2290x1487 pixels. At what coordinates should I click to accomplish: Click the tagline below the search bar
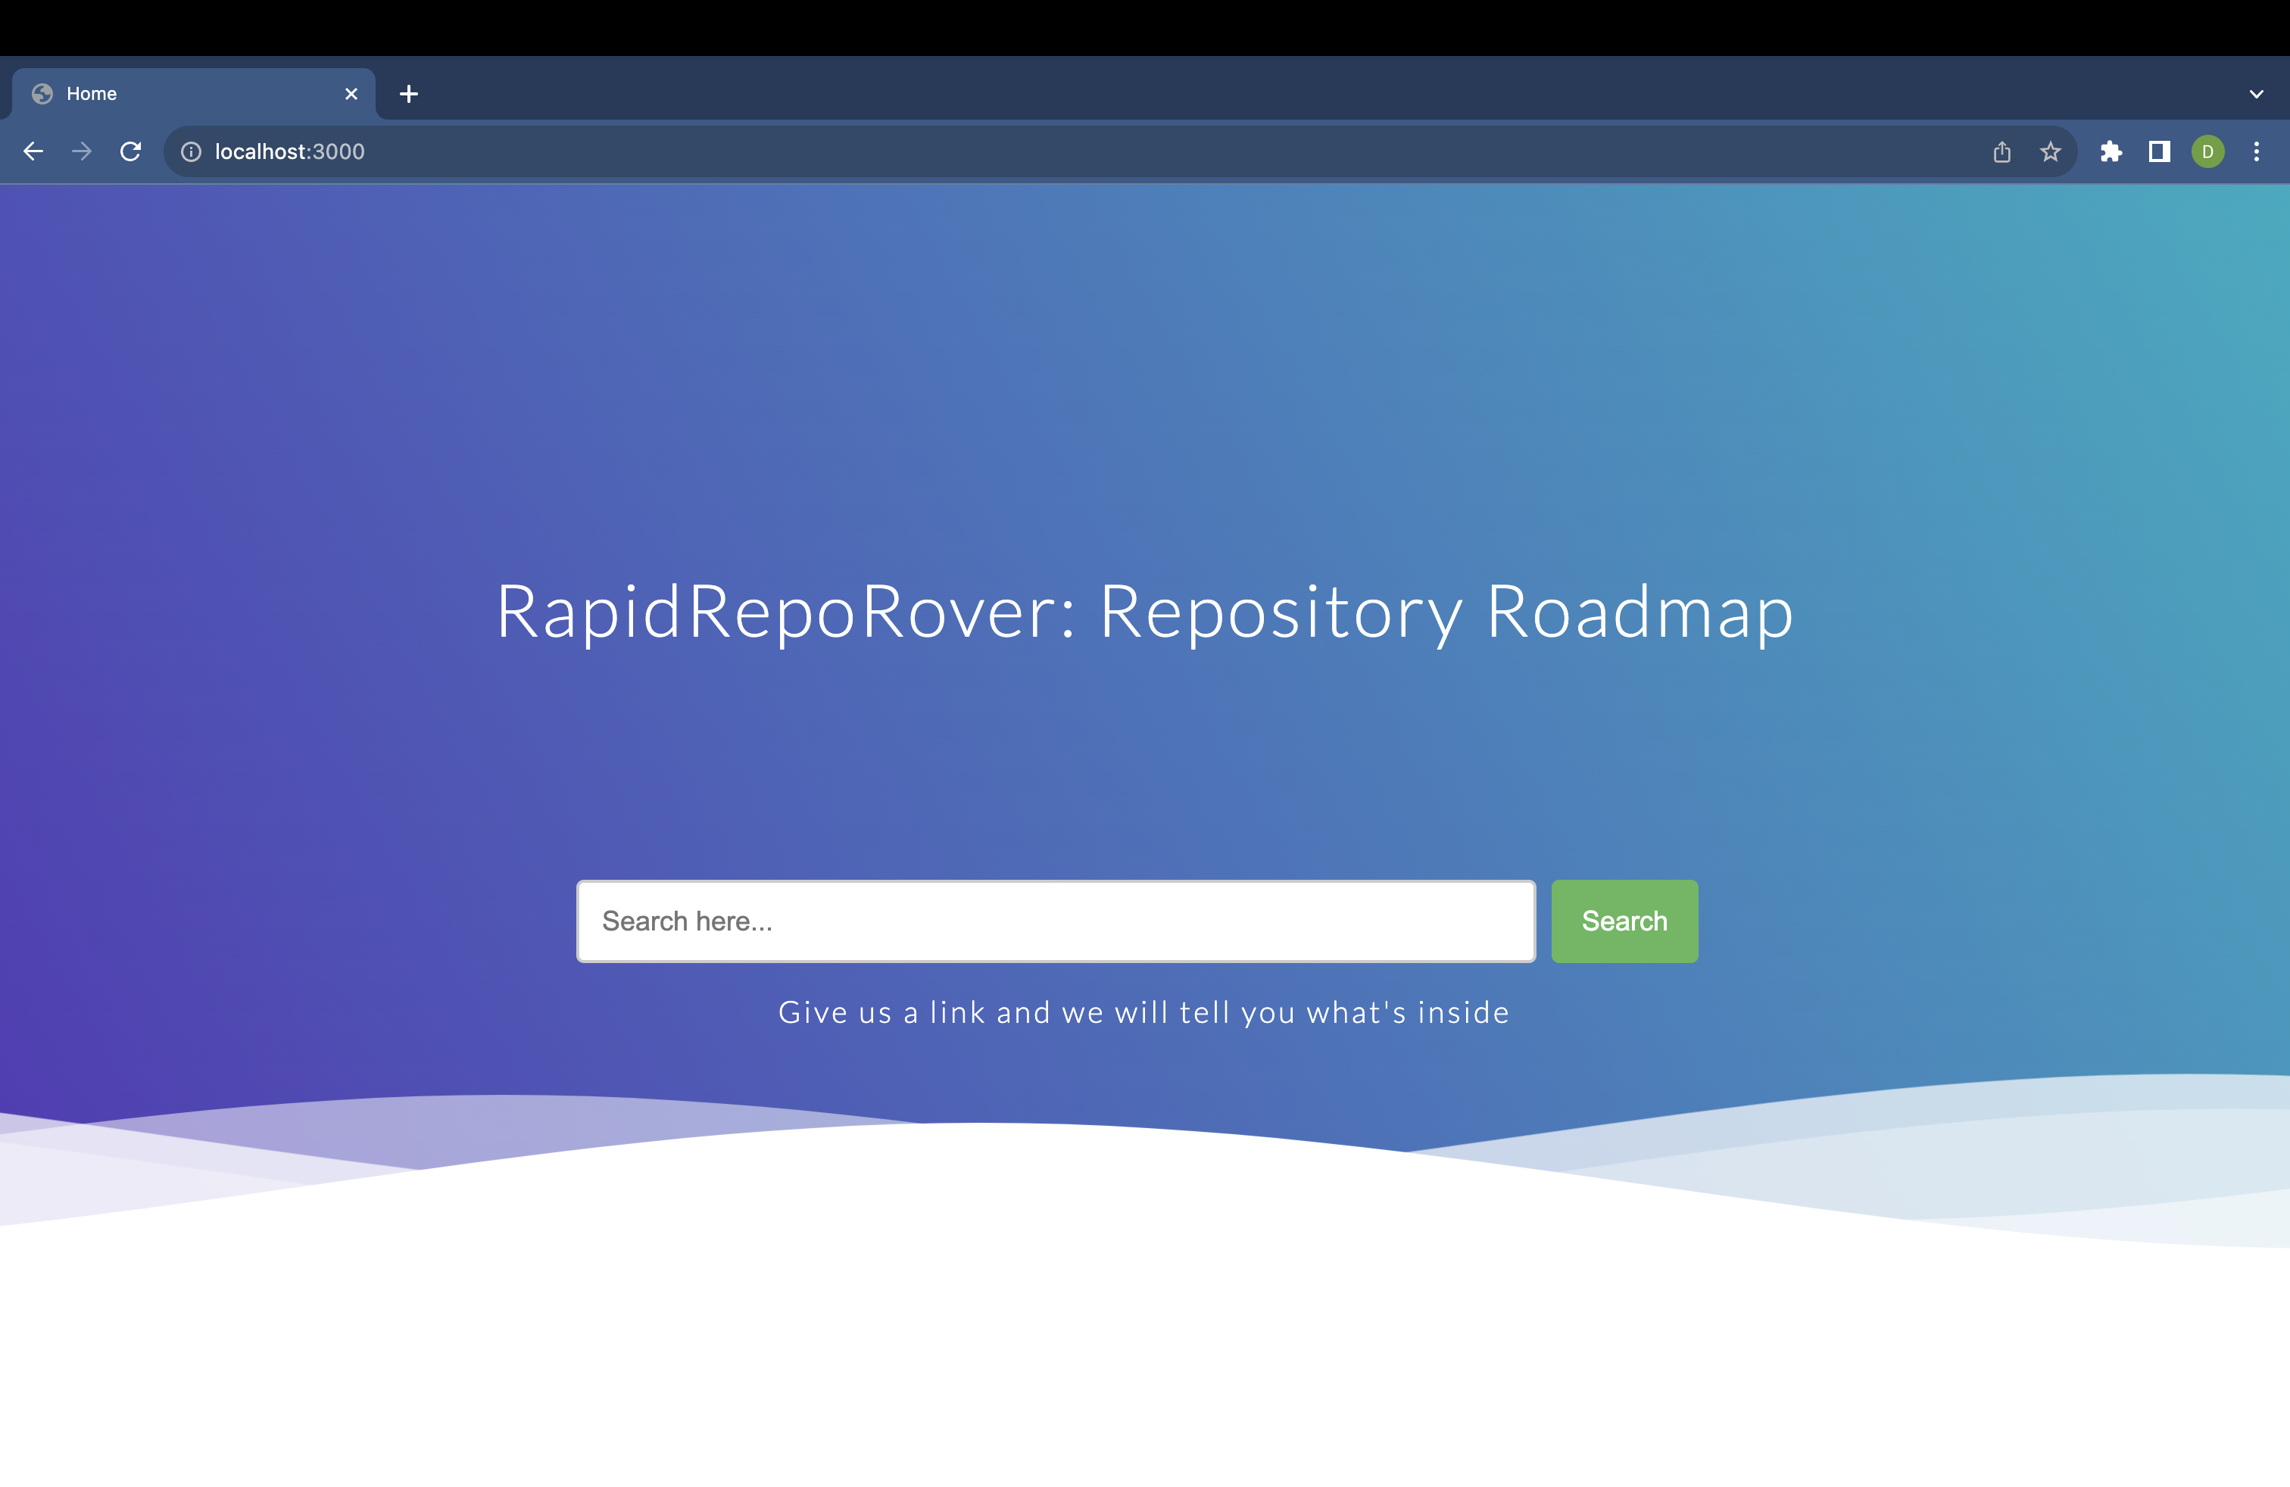pyautogui.click(x=1144, y=1012)
